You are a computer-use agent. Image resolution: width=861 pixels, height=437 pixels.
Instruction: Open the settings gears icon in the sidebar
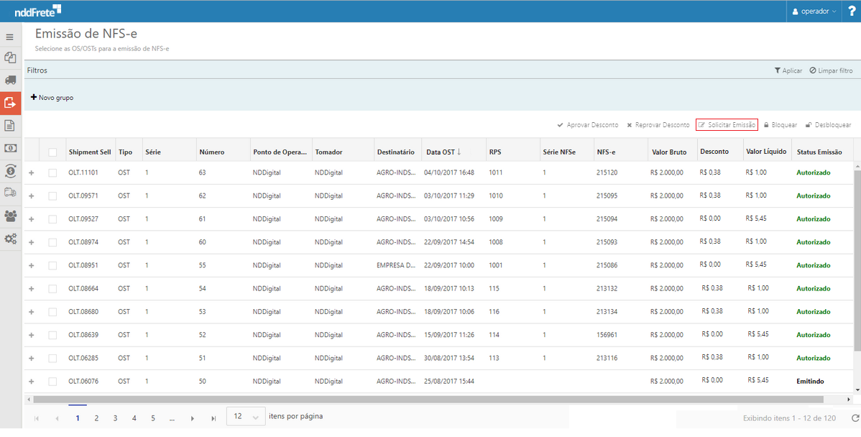[10, 238]
